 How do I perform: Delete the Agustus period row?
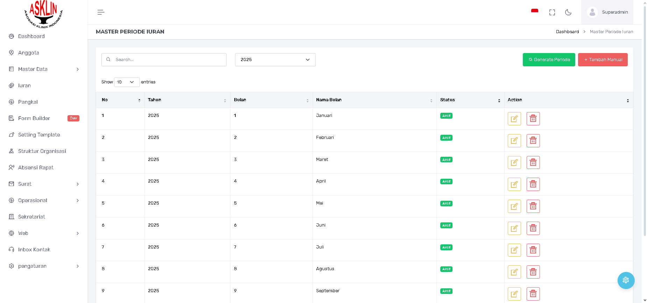point(533,272)
